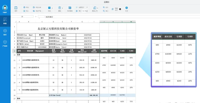This screenshot has width=200, height=103.
Task: Click the 音响 category row
Action: click(x=58, y=99)
